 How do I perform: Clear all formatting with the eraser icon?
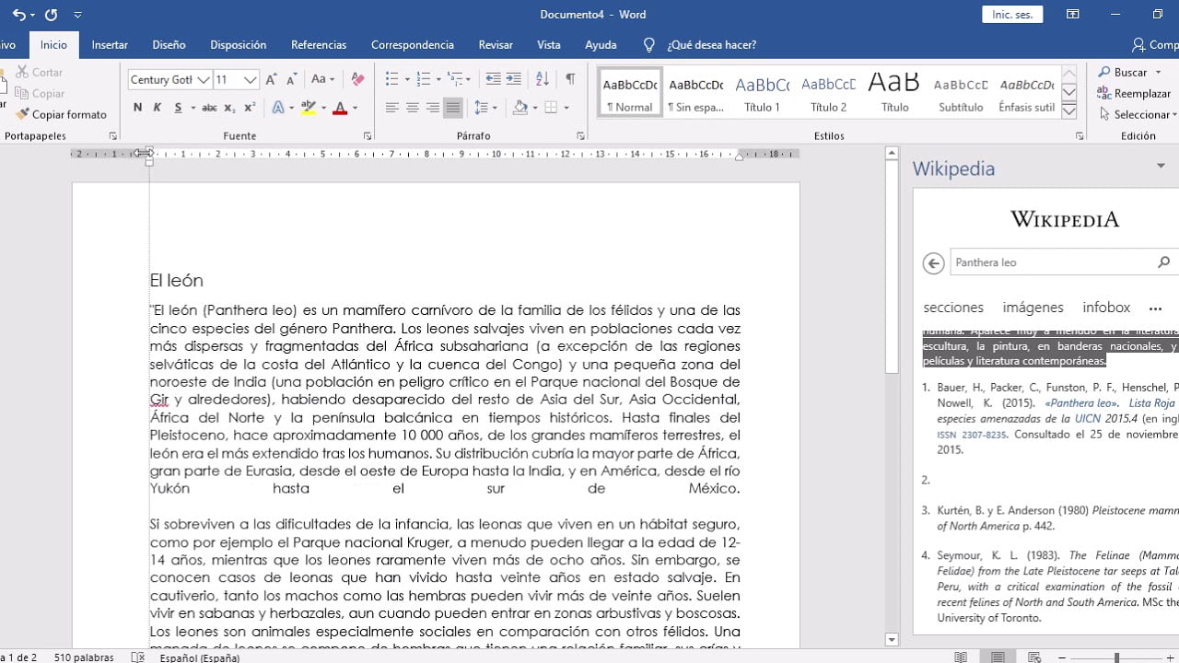click(358, 80)
